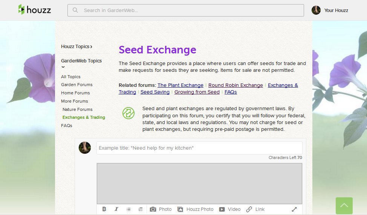Open Round Robin Exchange link

236,85
